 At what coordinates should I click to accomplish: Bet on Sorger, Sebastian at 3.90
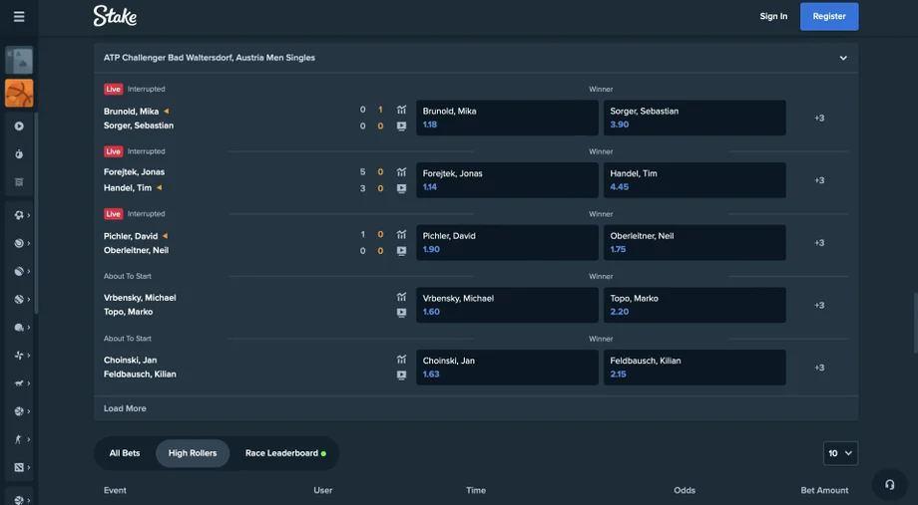tap(694, 118)
